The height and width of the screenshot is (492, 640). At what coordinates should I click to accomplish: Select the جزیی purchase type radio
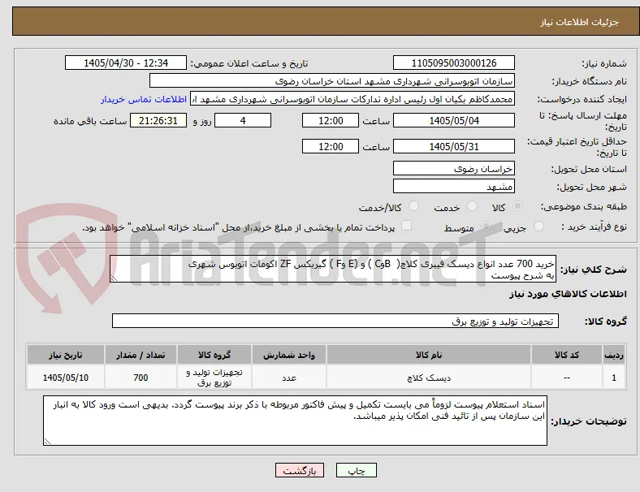pyautogui.click(x=538, y=227)
